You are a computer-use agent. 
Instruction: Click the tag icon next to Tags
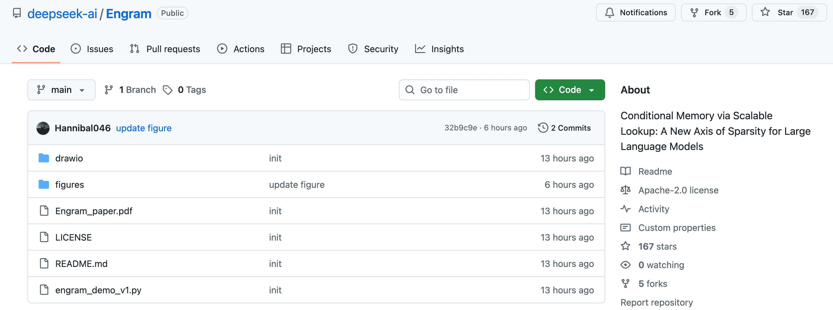click(168, 90)
